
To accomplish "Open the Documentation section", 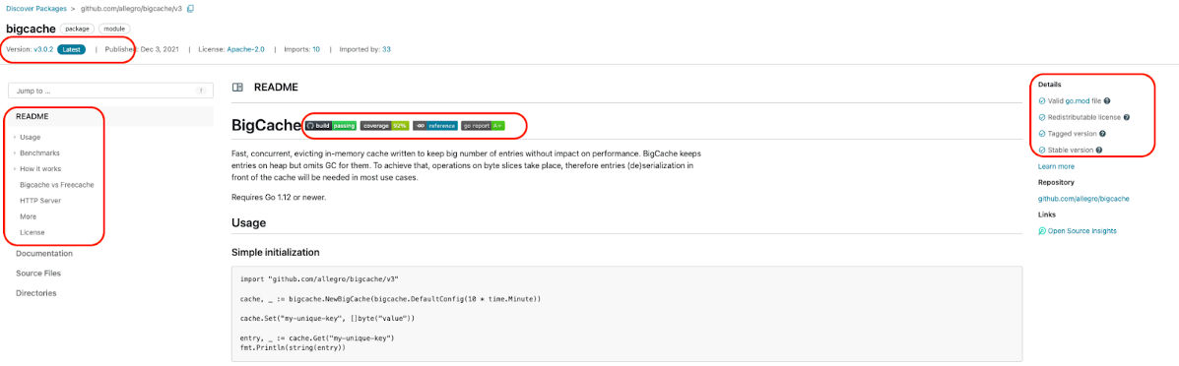I will pyautogui.click(x=44, y=254).
